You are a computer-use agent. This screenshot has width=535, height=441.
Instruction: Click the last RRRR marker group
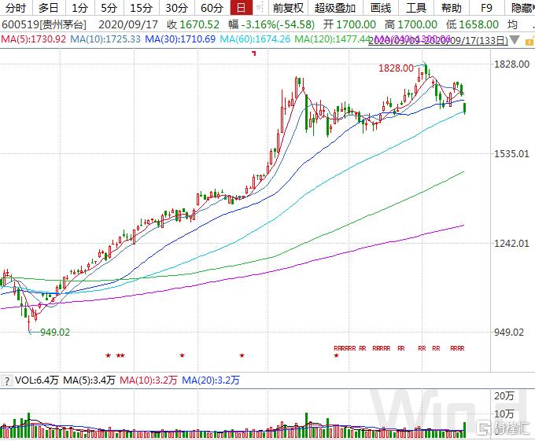click(458, 348)
